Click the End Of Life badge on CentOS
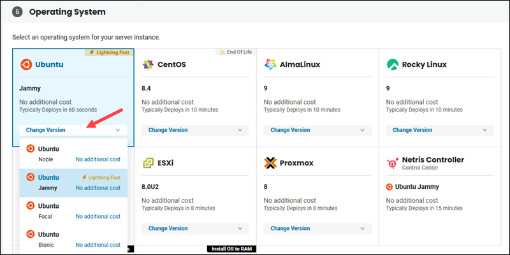Screen dimensions: 510x255 coord(236,52)
